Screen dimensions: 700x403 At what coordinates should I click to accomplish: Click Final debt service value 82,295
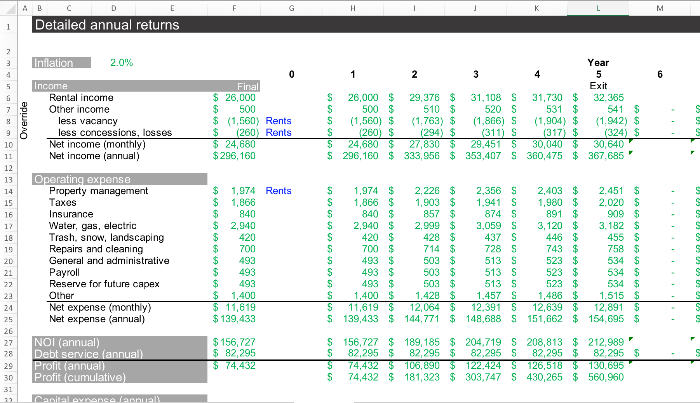pos(240,353)
